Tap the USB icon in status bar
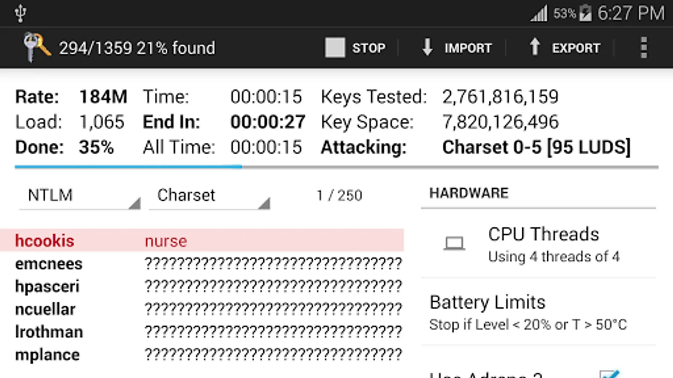 click(x=20, y=13)
